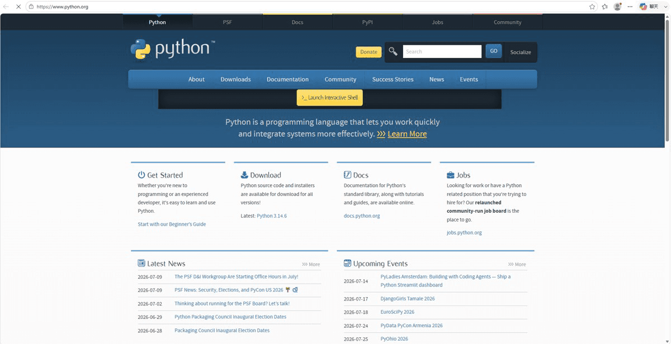
Task: Click the browser address bar URL
Action: (x=63, y=7)
